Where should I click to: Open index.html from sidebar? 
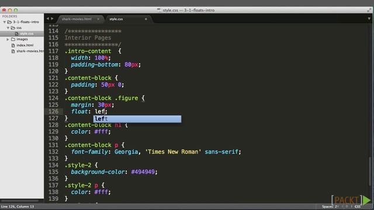pos(25,45)
